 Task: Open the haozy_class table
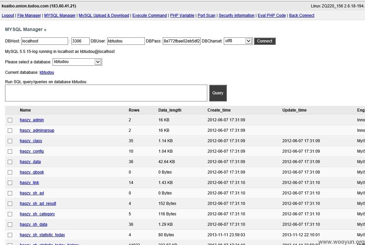tap(31, 141)
